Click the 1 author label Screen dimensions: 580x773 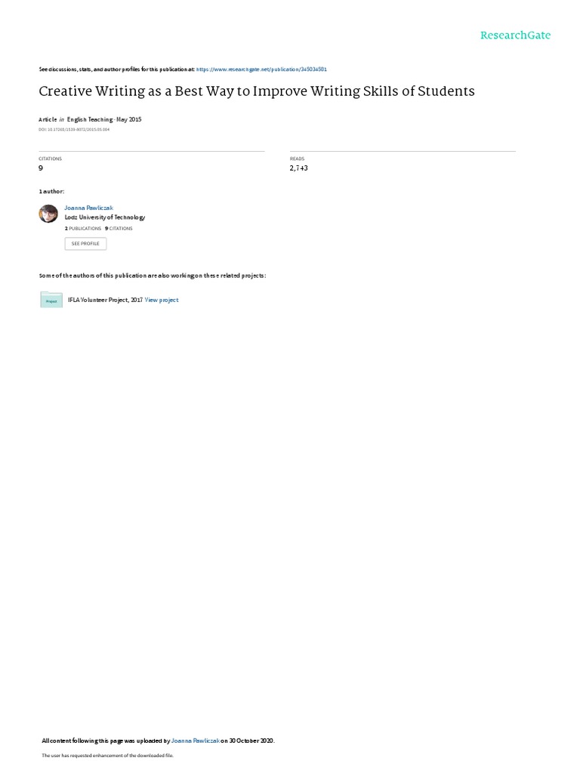point(52,191)
